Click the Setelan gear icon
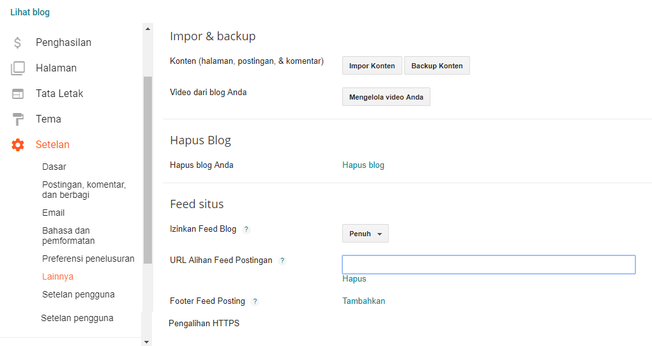 18,145
